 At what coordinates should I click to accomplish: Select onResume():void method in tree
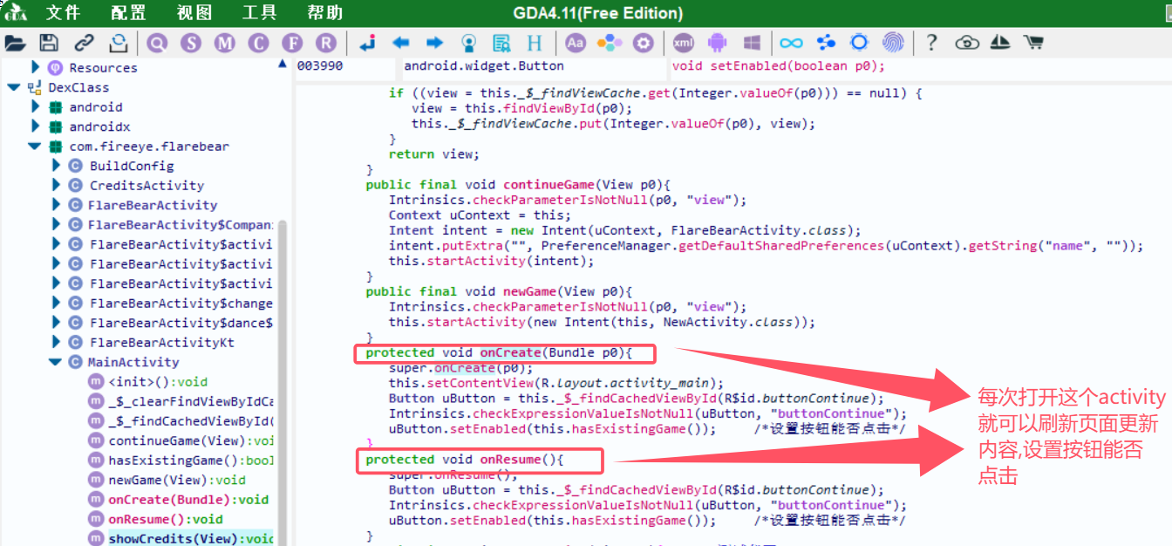pyautogui.click(x=166, y=519)
